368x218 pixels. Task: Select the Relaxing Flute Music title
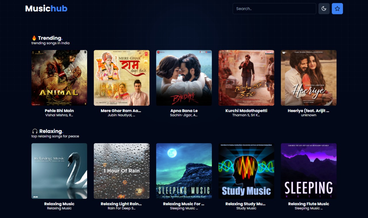coord(309,204)
